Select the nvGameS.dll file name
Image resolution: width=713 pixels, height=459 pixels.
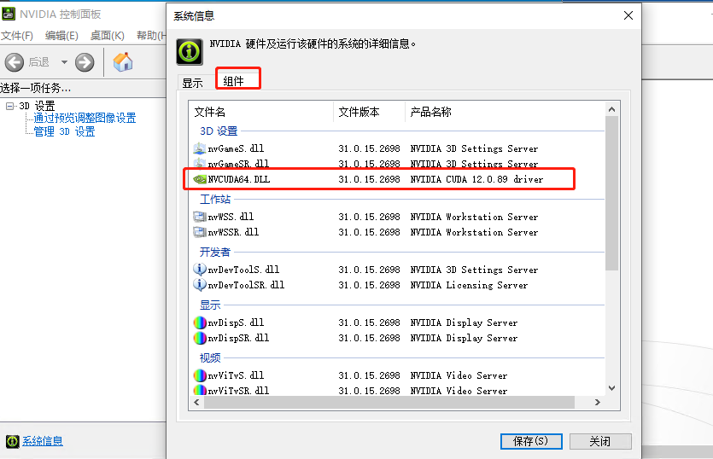[236, 148]
